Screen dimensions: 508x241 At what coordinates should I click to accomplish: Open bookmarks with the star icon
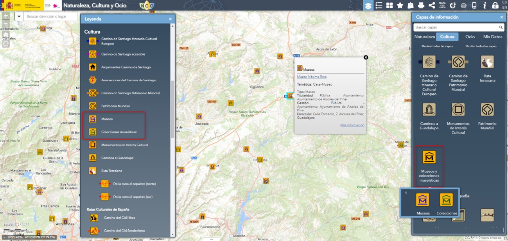coord(400,5)
